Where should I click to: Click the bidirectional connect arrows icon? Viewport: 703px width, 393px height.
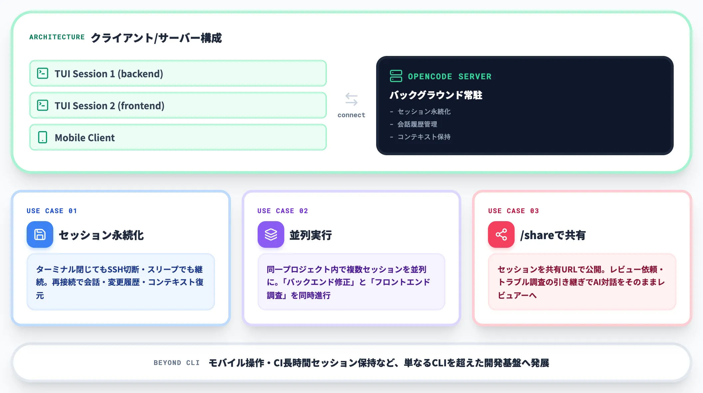351,99
